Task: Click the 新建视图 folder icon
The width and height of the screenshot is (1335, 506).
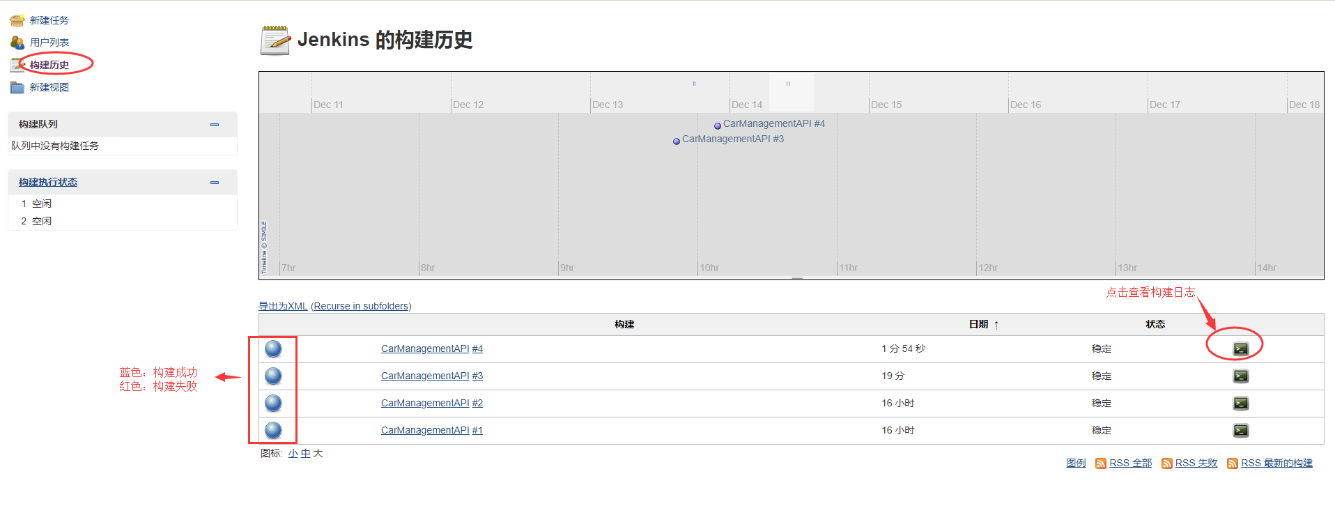Action: click(17, 87)
